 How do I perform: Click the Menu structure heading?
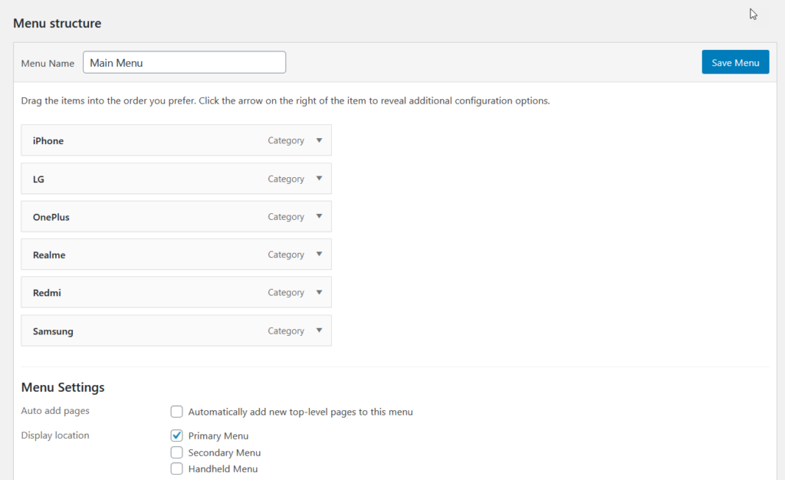57,24
